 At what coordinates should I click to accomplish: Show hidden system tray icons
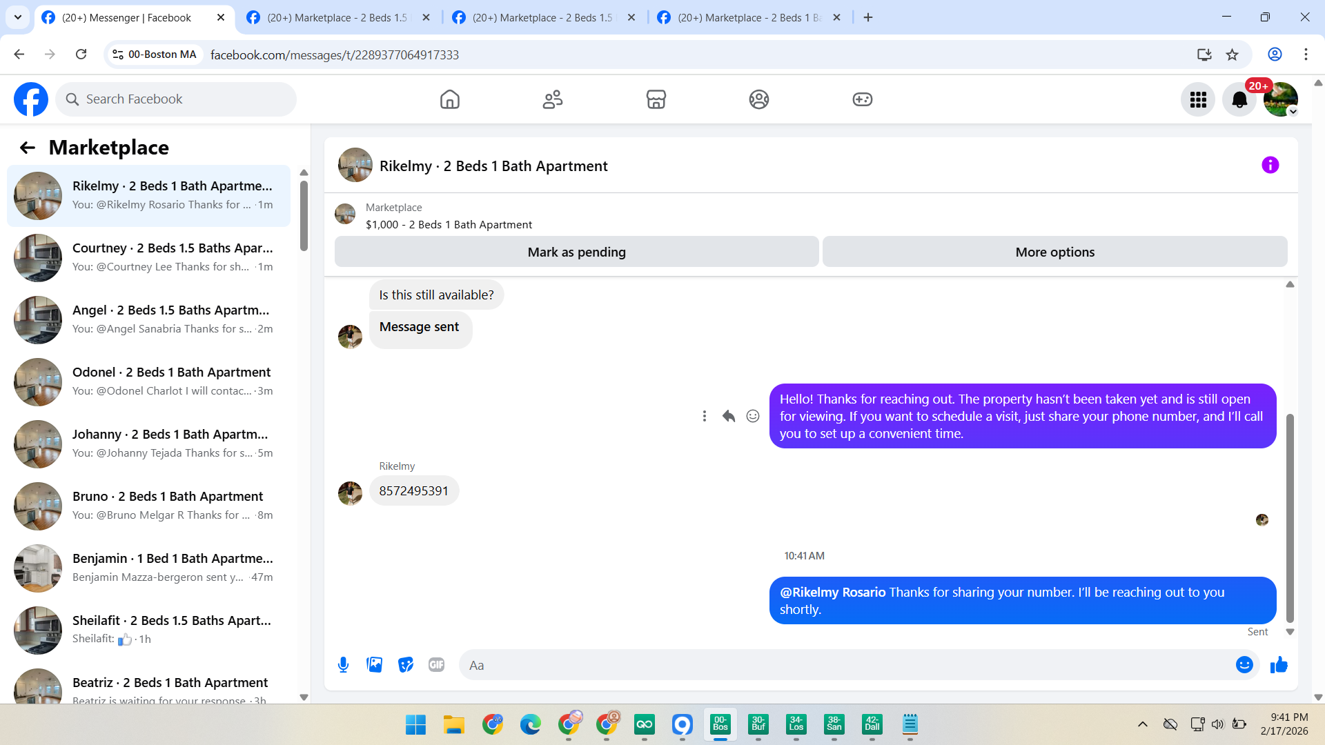(1143, 724)
